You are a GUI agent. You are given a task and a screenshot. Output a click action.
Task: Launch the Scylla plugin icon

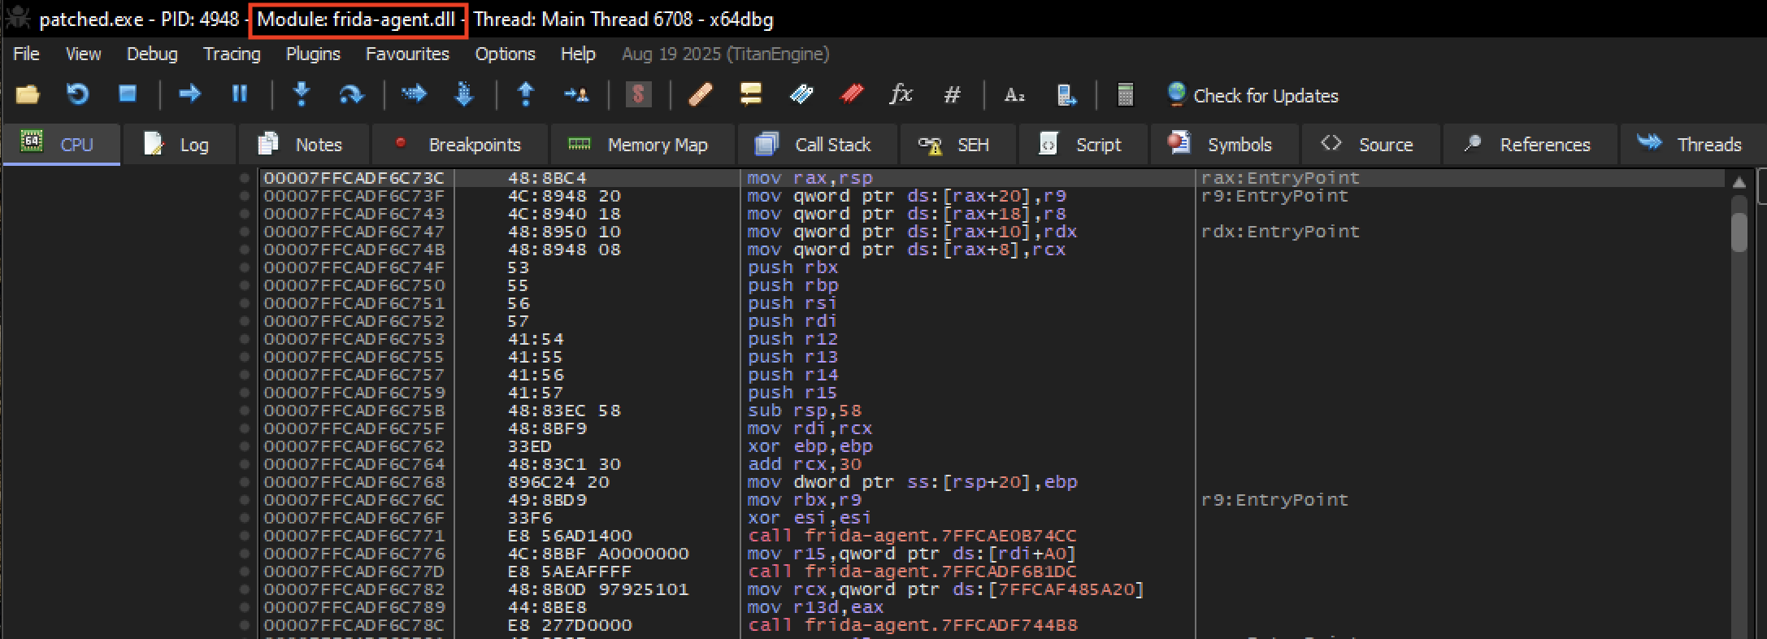(639, 95)
